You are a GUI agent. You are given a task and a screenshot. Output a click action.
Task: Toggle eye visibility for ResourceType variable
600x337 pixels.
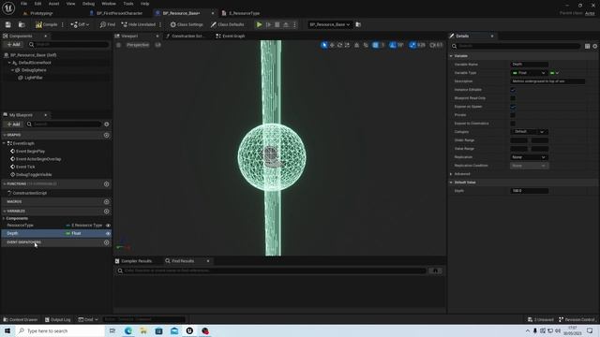click(x=108, y=226)
